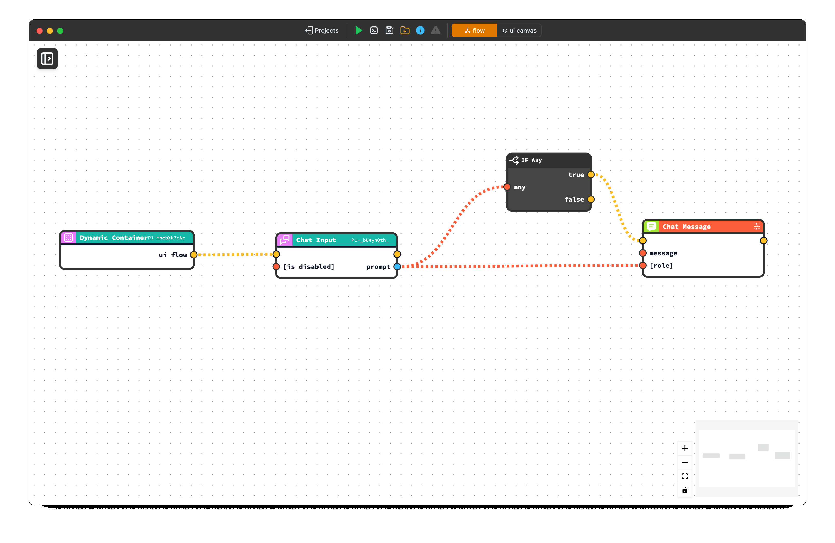835x543 pixels.
Task: Go back to Projects
Action: (x=322, y=31)
